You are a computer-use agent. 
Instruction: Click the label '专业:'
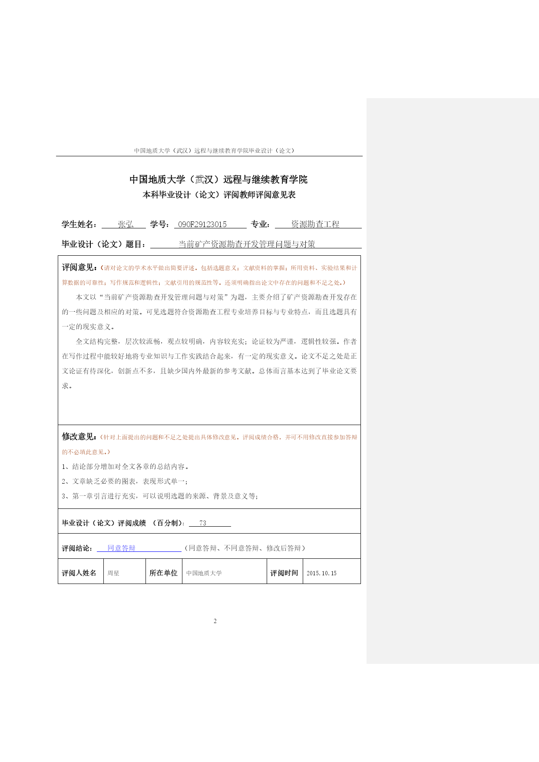click(x=261, y=224)
